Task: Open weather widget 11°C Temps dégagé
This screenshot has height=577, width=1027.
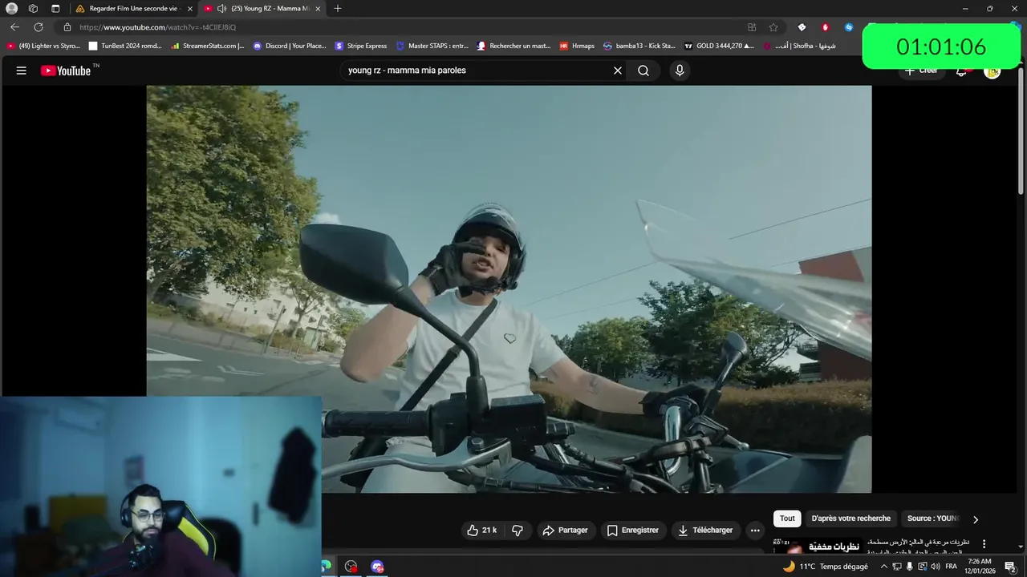Action: pyautogui.click(x=826, y=567)
